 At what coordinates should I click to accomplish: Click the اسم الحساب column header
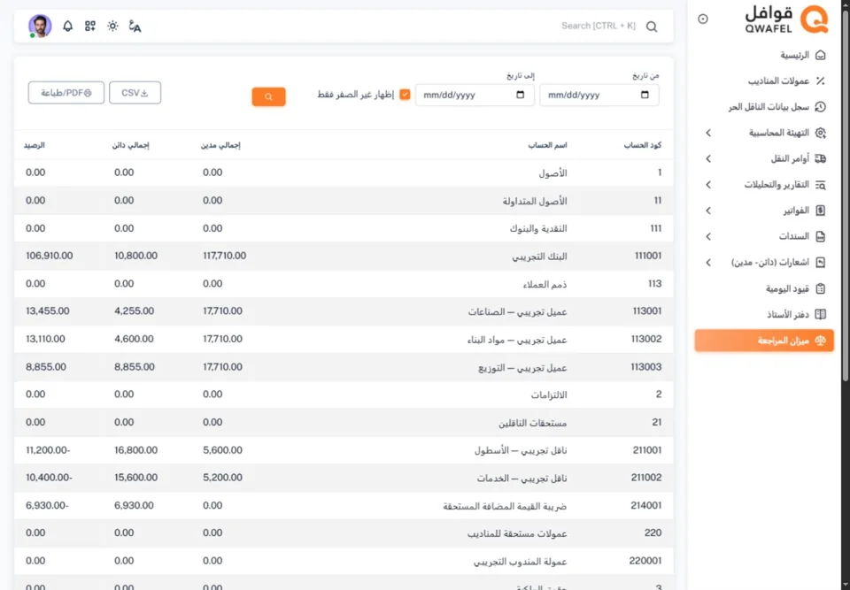pyautogui.click(x=547, y=145)
